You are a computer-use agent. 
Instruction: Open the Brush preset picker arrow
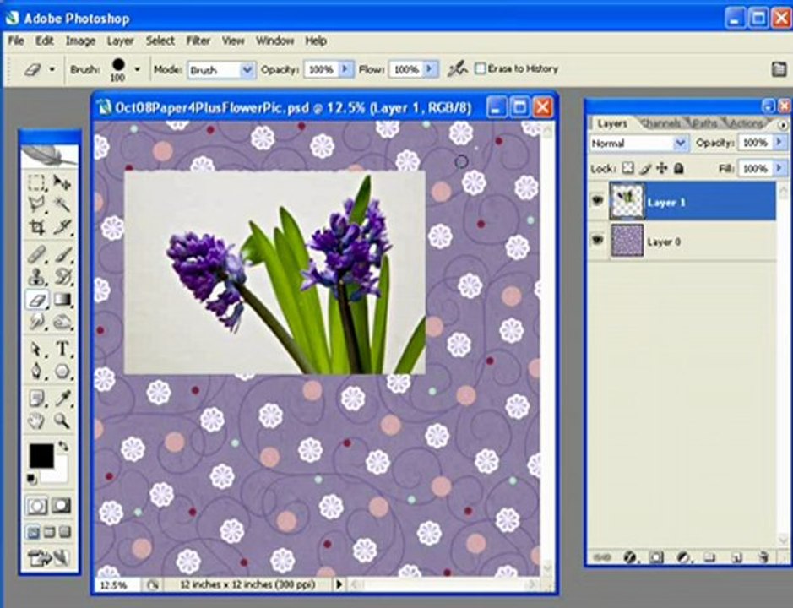[137, 69]
